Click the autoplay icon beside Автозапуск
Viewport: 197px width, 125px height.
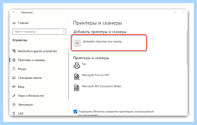[x=14, y=104]
